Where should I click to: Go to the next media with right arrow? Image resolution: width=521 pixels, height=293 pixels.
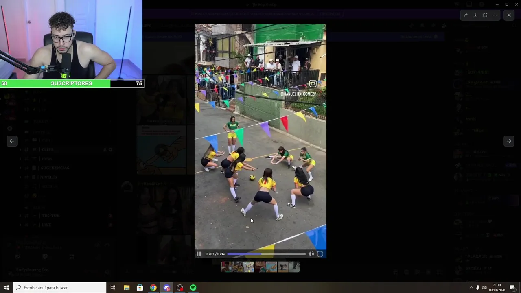pyautogui.click(x=509, y=141)
